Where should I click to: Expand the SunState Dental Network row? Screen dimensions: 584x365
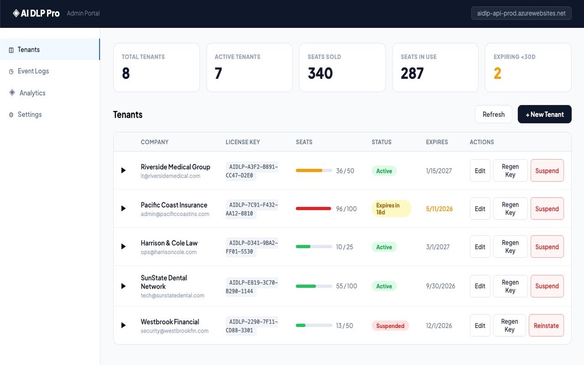point(123,286)
